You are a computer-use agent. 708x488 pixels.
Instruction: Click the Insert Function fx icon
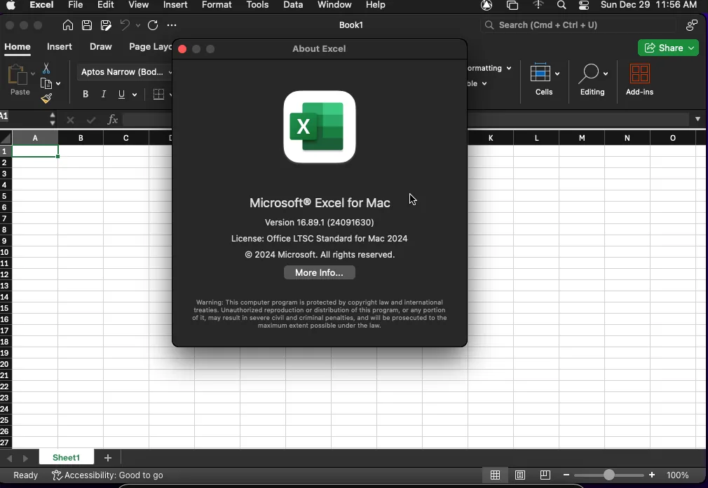[x=112, y=120]
